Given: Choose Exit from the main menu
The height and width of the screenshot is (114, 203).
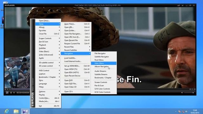Looking at the screenshot, I should tap(48, 106).
